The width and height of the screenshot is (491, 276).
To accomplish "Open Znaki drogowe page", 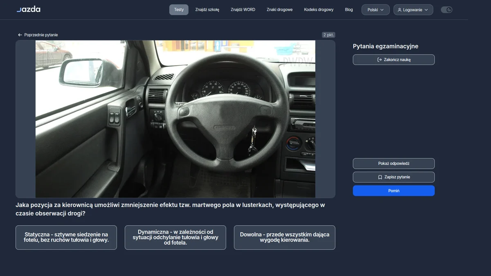I will click(x=279, y=10).
